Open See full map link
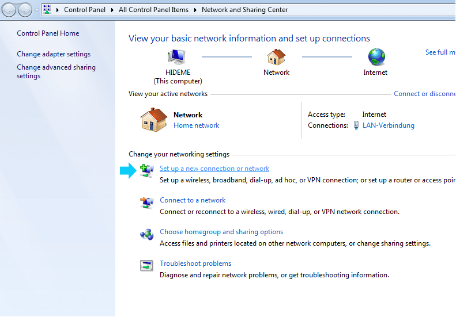 440,52
